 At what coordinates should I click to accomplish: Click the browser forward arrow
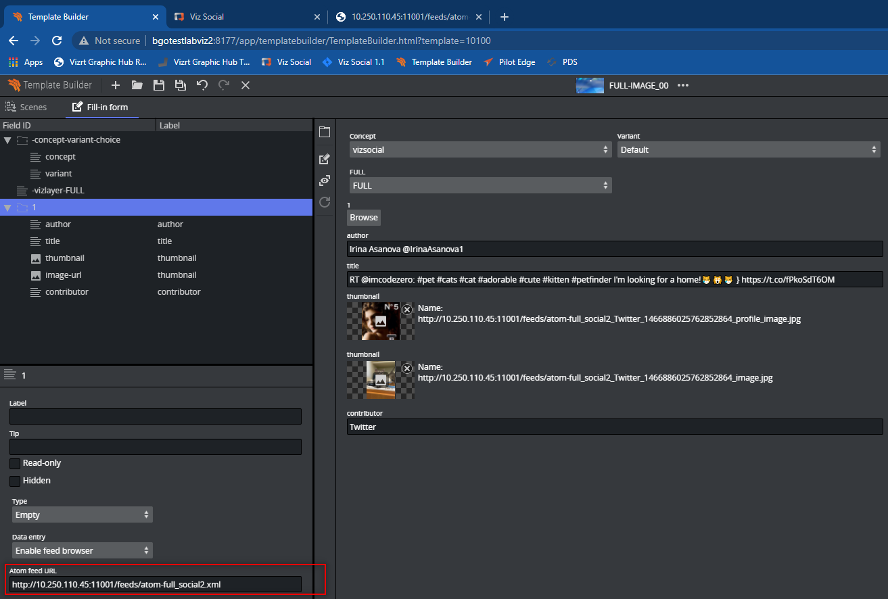click(x=35, y=41)
